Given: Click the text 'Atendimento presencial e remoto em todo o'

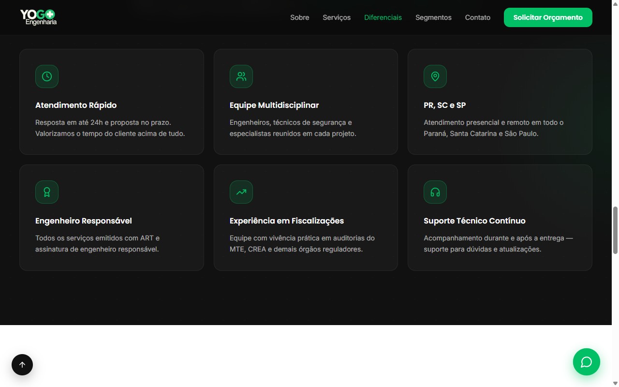Looking at the screenshot, I should 494,122.
